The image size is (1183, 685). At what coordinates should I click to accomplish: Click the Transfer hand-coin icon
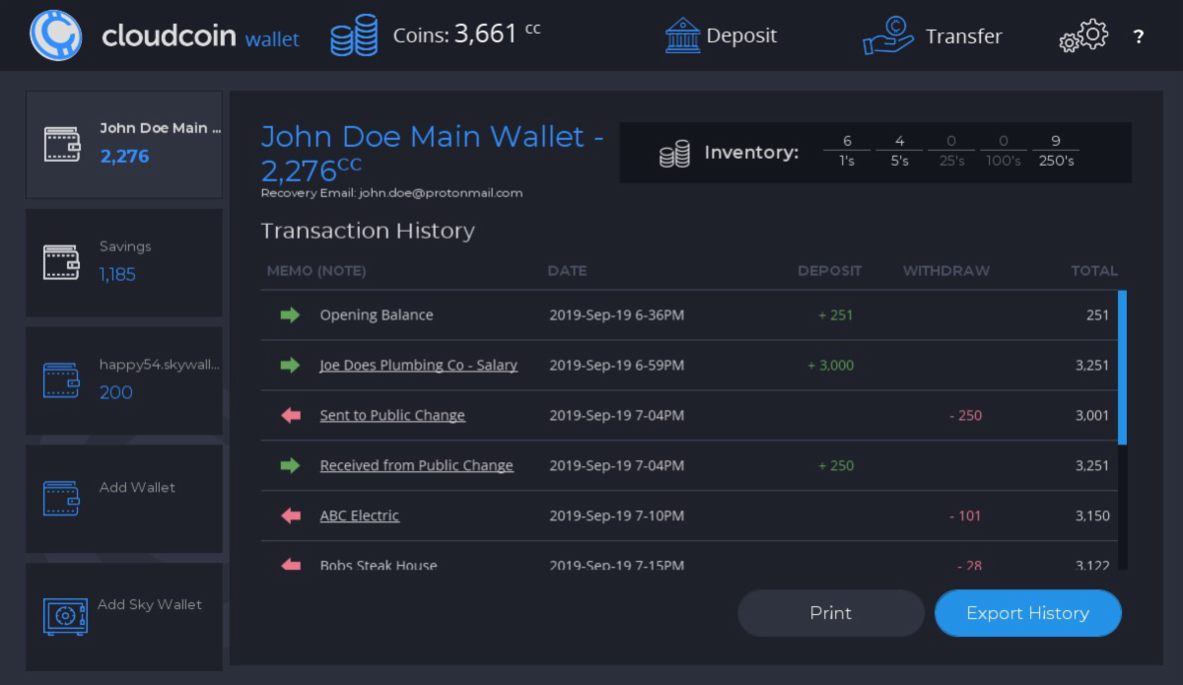point(888,35)
